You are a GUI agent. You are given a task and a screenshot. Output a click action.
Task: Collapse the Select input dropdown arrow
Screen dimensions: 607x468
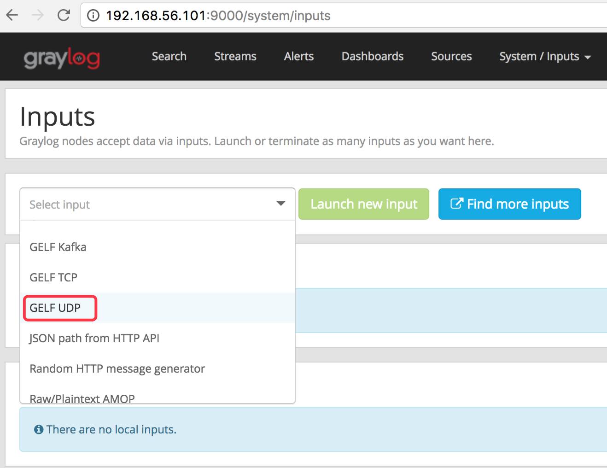click(280, 204)
